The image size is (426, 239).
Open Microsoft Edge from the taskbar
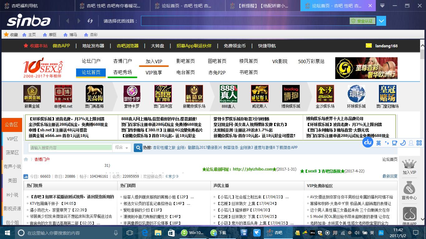(x=145, y=233)
